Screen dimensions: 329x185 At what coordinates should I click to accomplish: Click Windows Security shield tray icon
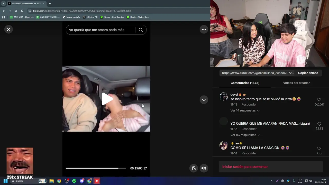click(288, 181)
